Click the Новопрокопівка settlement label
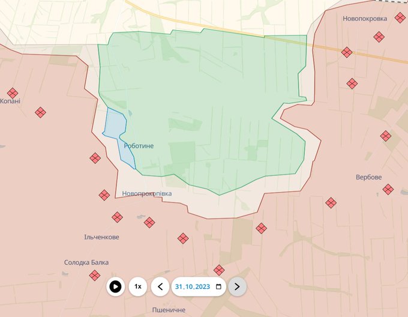The image size is (408, 317). (147, 194)
